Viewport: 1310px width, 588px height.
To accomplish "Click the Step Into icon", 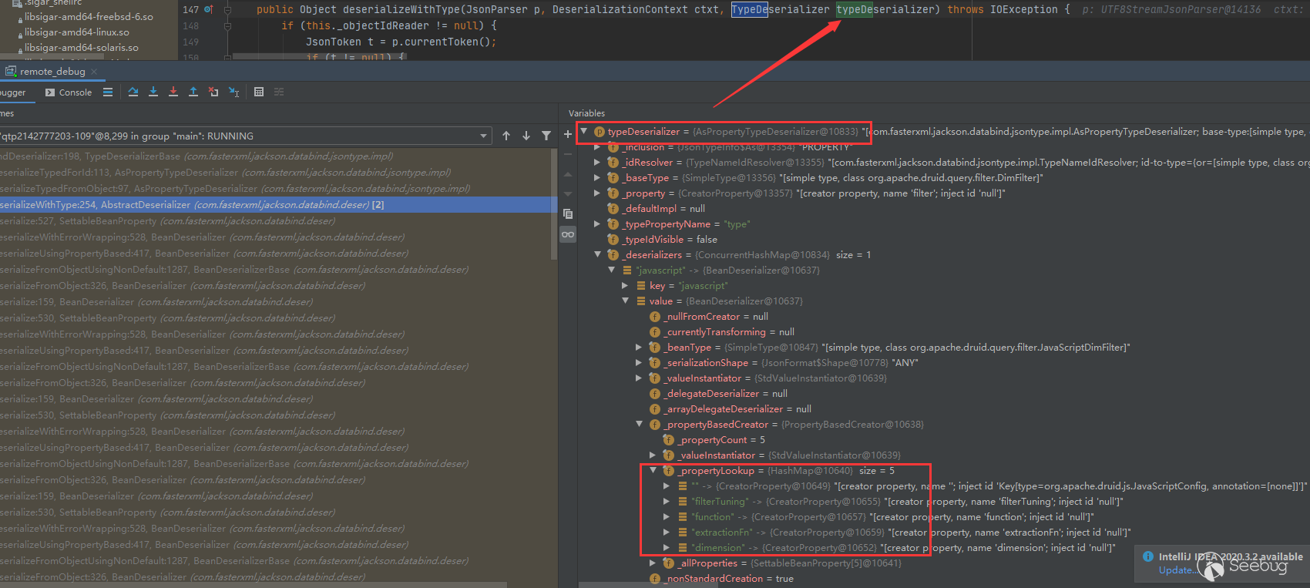I will point(153,92).
